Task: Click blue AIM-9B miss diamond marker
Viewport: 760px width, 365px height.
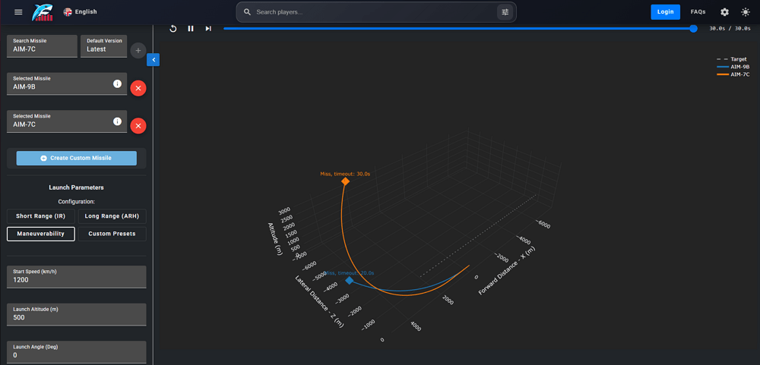Action: pos(350,280)
